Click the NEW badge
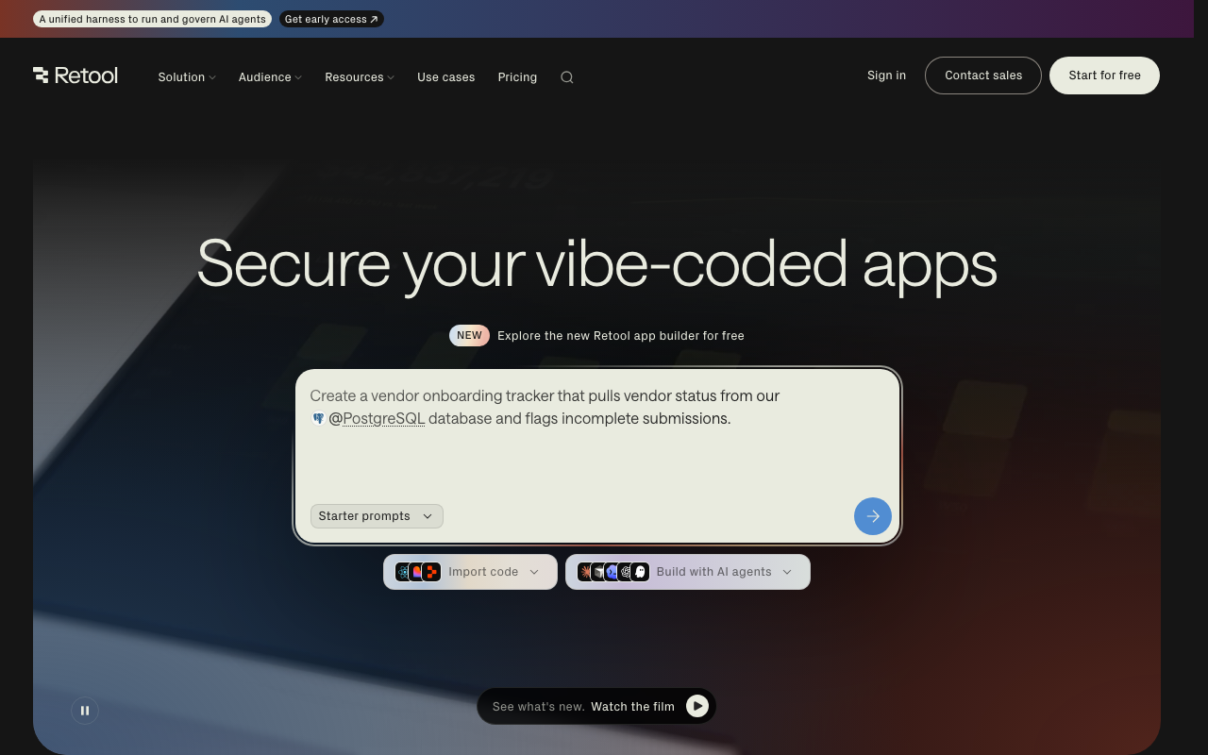This screenshot has height=755, width=1208. tap(469, 336)
